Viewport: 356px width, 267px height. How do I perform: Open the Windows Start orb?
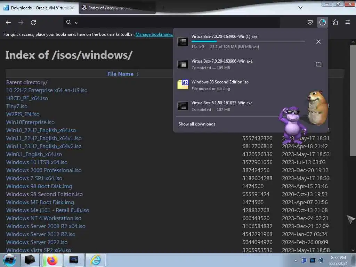click(x=9, y=260)
